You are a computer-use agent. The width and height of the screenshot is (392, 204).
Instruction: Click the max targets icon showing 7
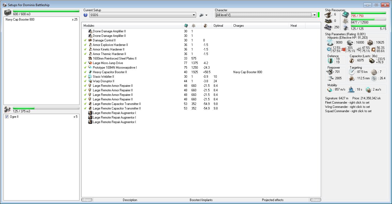(374, 72)
